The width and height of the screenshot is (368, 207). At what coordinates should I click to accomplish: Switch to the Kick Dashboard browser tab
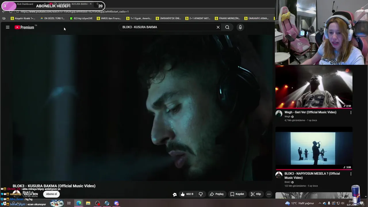click(25, 4)
